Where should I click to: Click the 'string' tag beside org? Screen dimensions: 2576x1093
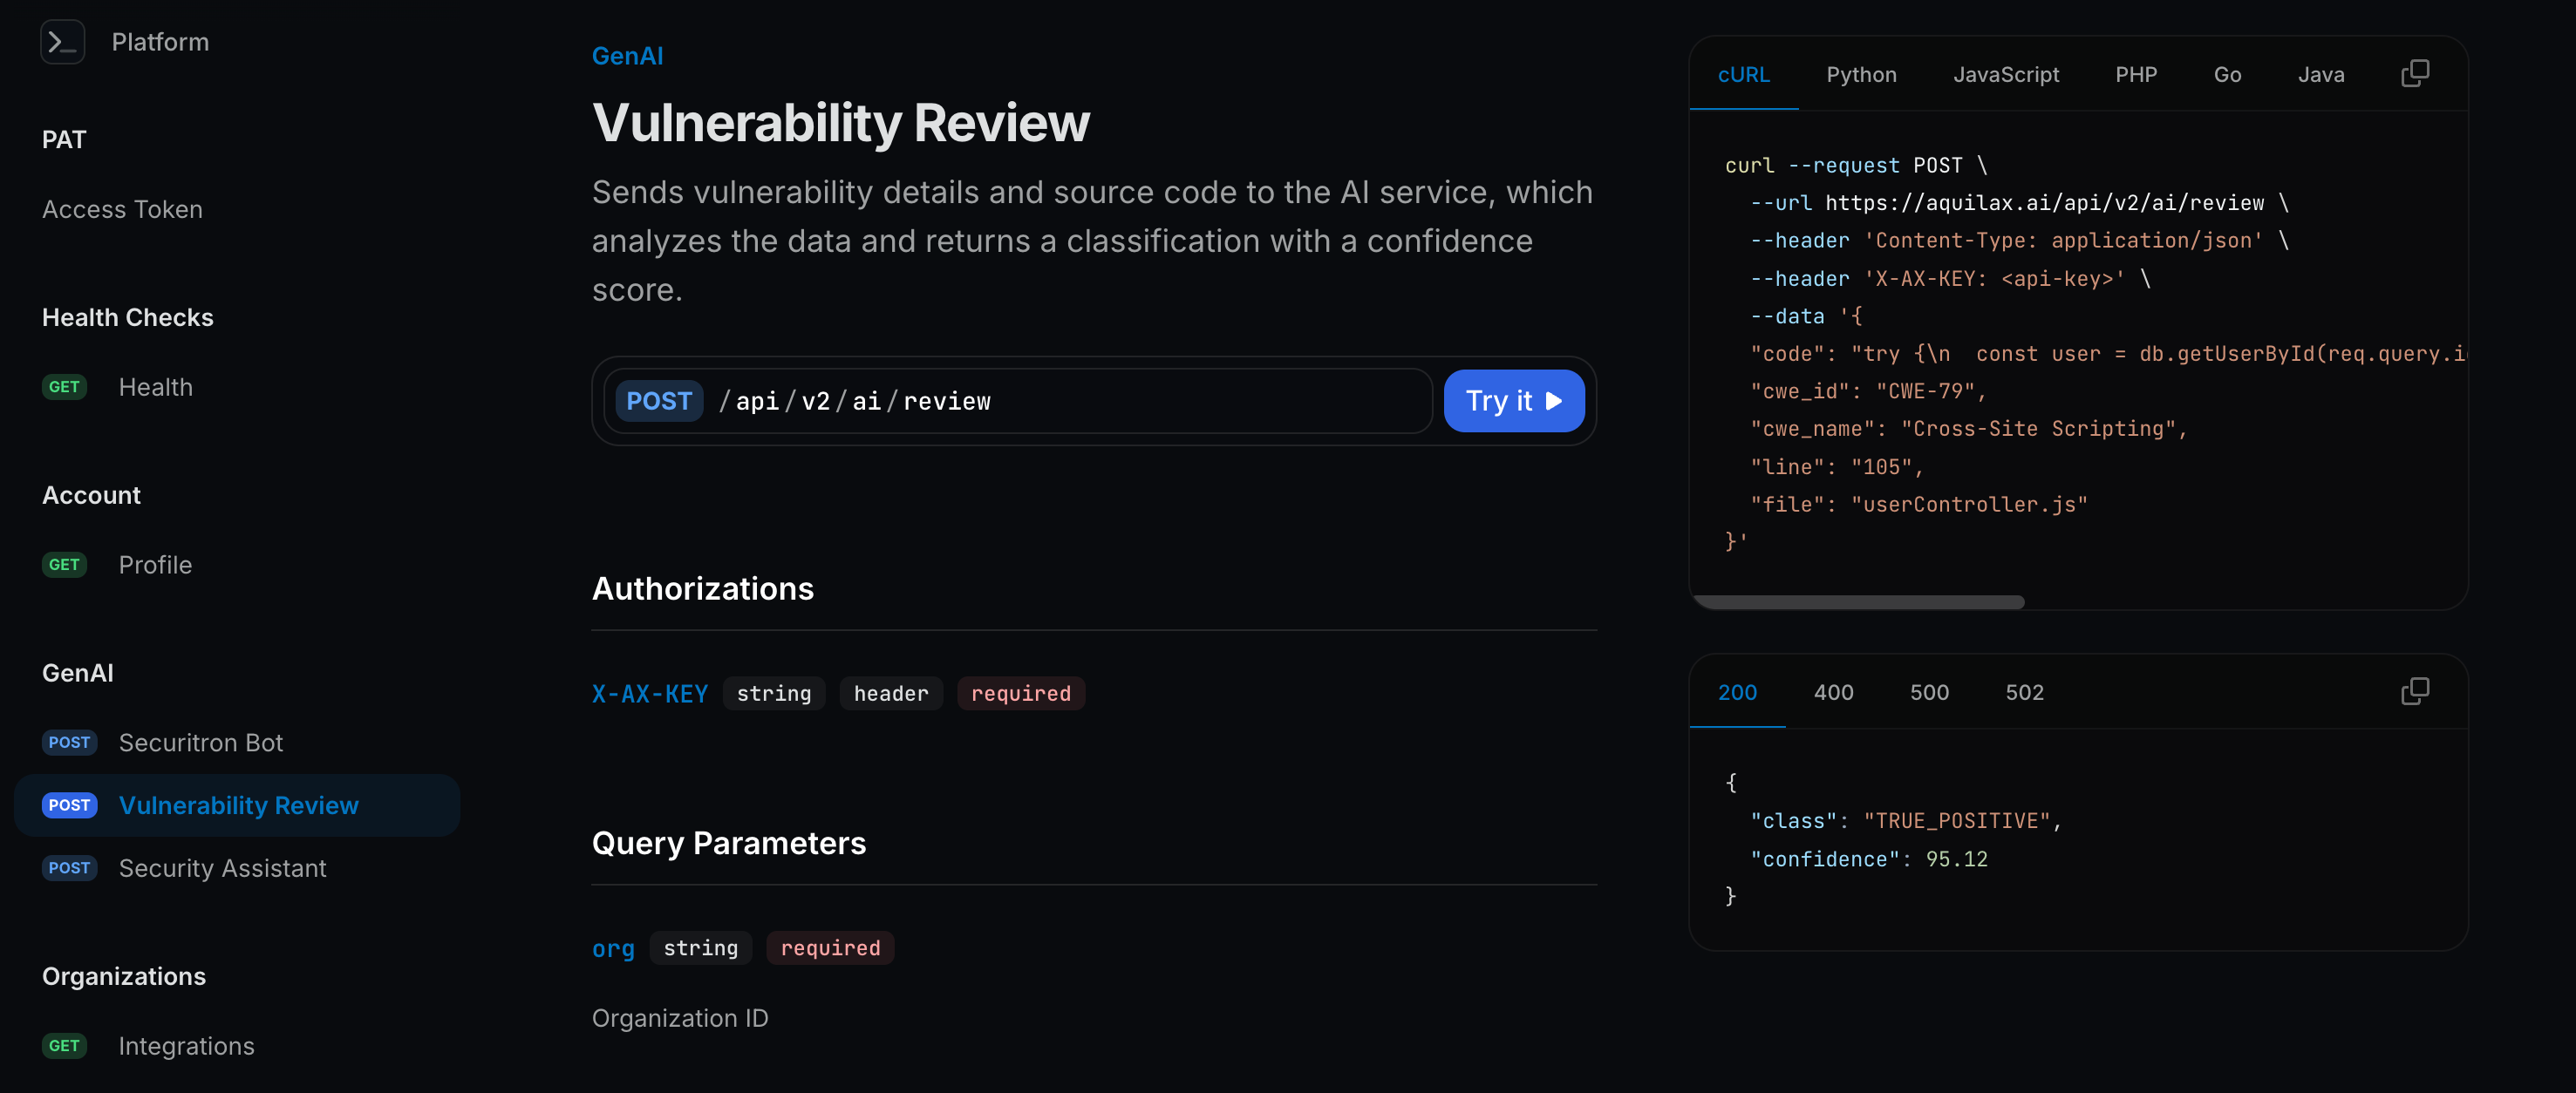coord(701,948)
